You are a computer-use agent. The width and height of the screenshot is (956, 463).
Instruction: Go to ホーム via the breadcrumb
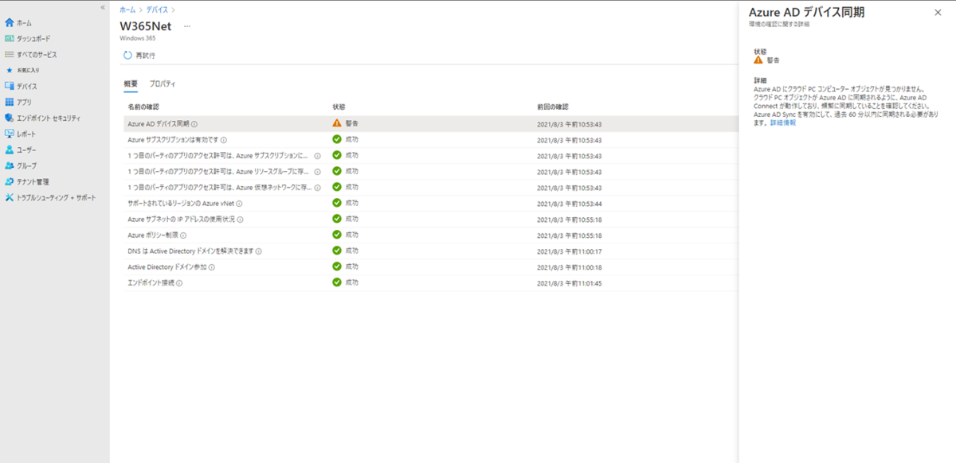(127, 9)
